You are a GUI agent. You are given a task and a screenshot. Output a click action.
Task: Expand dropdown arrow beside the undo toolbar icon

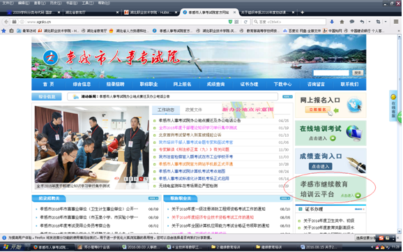370,22
